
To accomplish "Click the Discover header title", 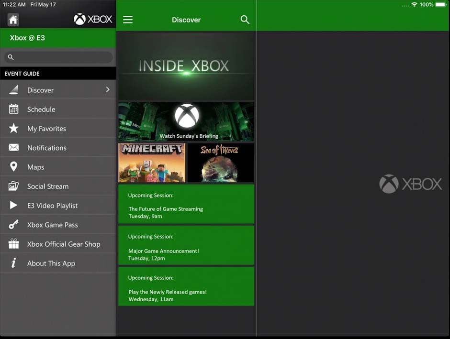I will coord(186,20).
